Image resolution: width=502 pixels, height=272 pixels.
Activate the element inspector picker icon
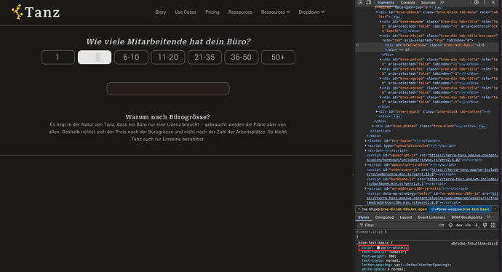360,2
